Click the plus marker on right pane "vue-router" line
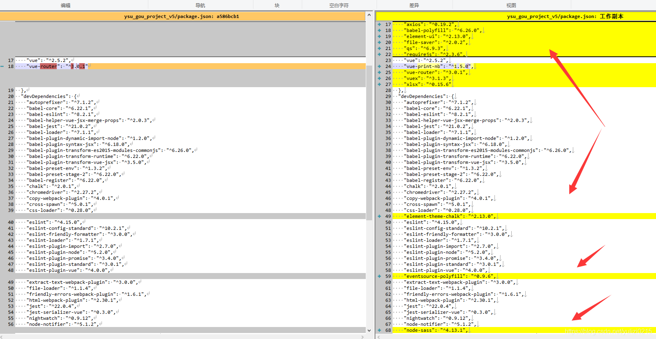The width and height of the screenshot is (656, 339). point(379,72)
